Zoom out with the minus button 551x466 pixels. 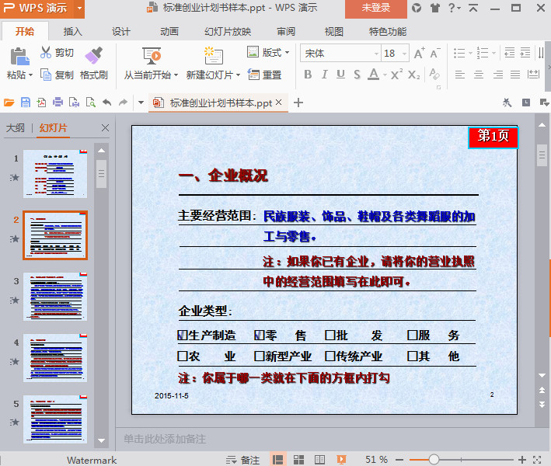coord(399,459)
